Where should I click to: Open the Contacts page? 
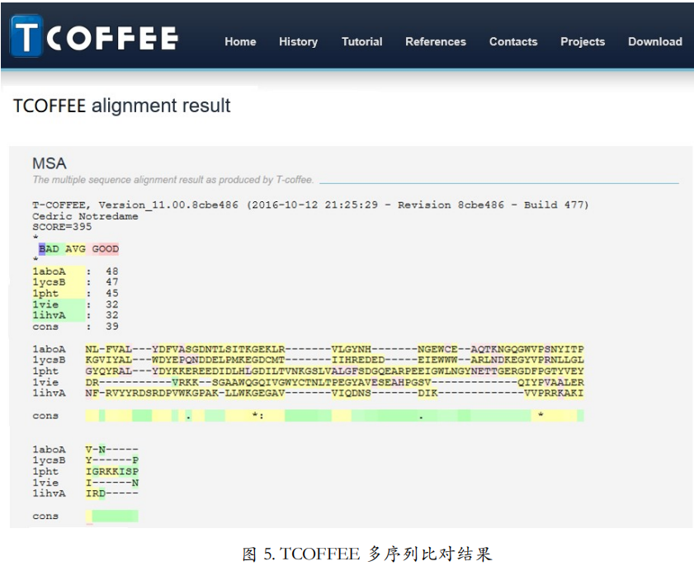tap(513, 41)
